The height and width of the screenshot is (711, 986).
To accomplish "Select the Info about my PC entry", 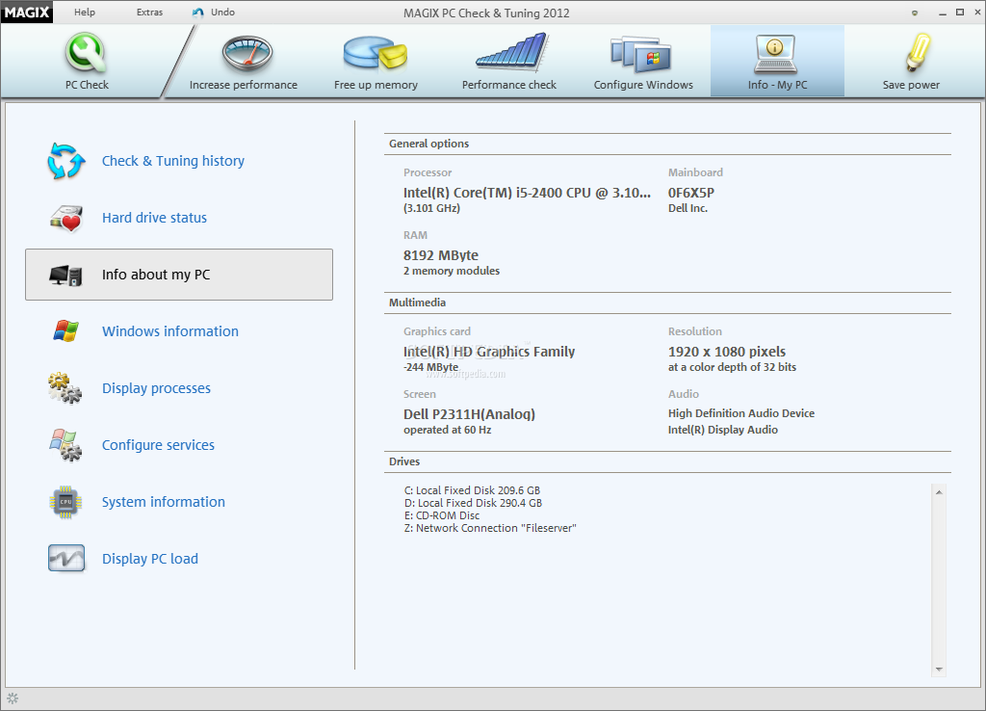I will (178, 275).
